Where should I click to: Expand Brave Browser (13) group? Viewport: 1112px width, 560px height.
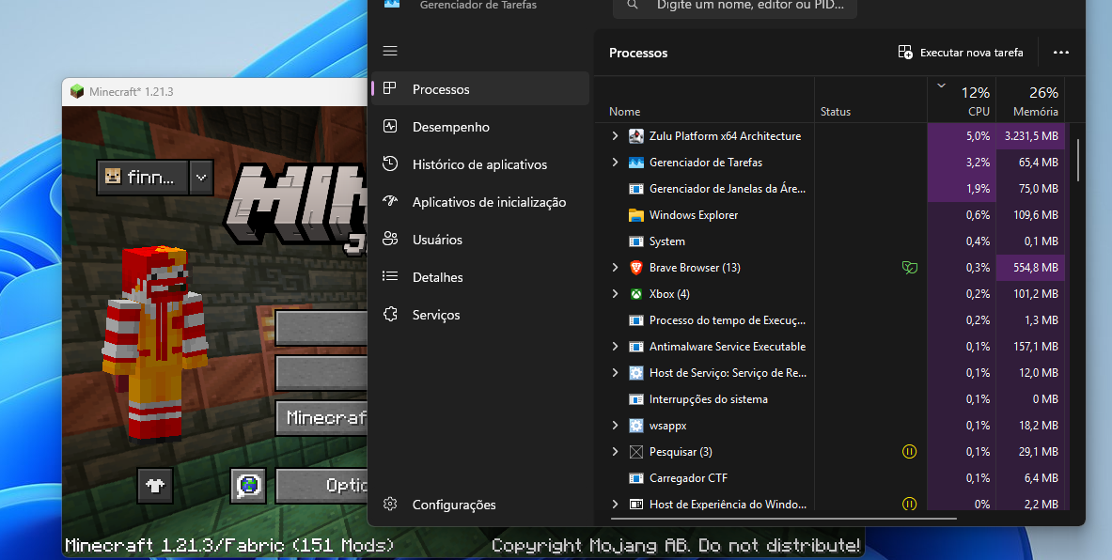615,267
